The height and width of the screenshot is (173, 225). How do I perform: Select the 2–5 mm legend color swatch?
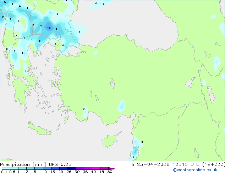(31, 168)
